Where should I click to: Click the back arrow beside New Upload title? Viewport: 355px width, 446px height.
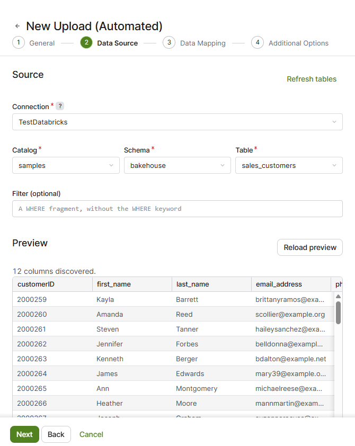pyautogui.click(x=17, y=26)
